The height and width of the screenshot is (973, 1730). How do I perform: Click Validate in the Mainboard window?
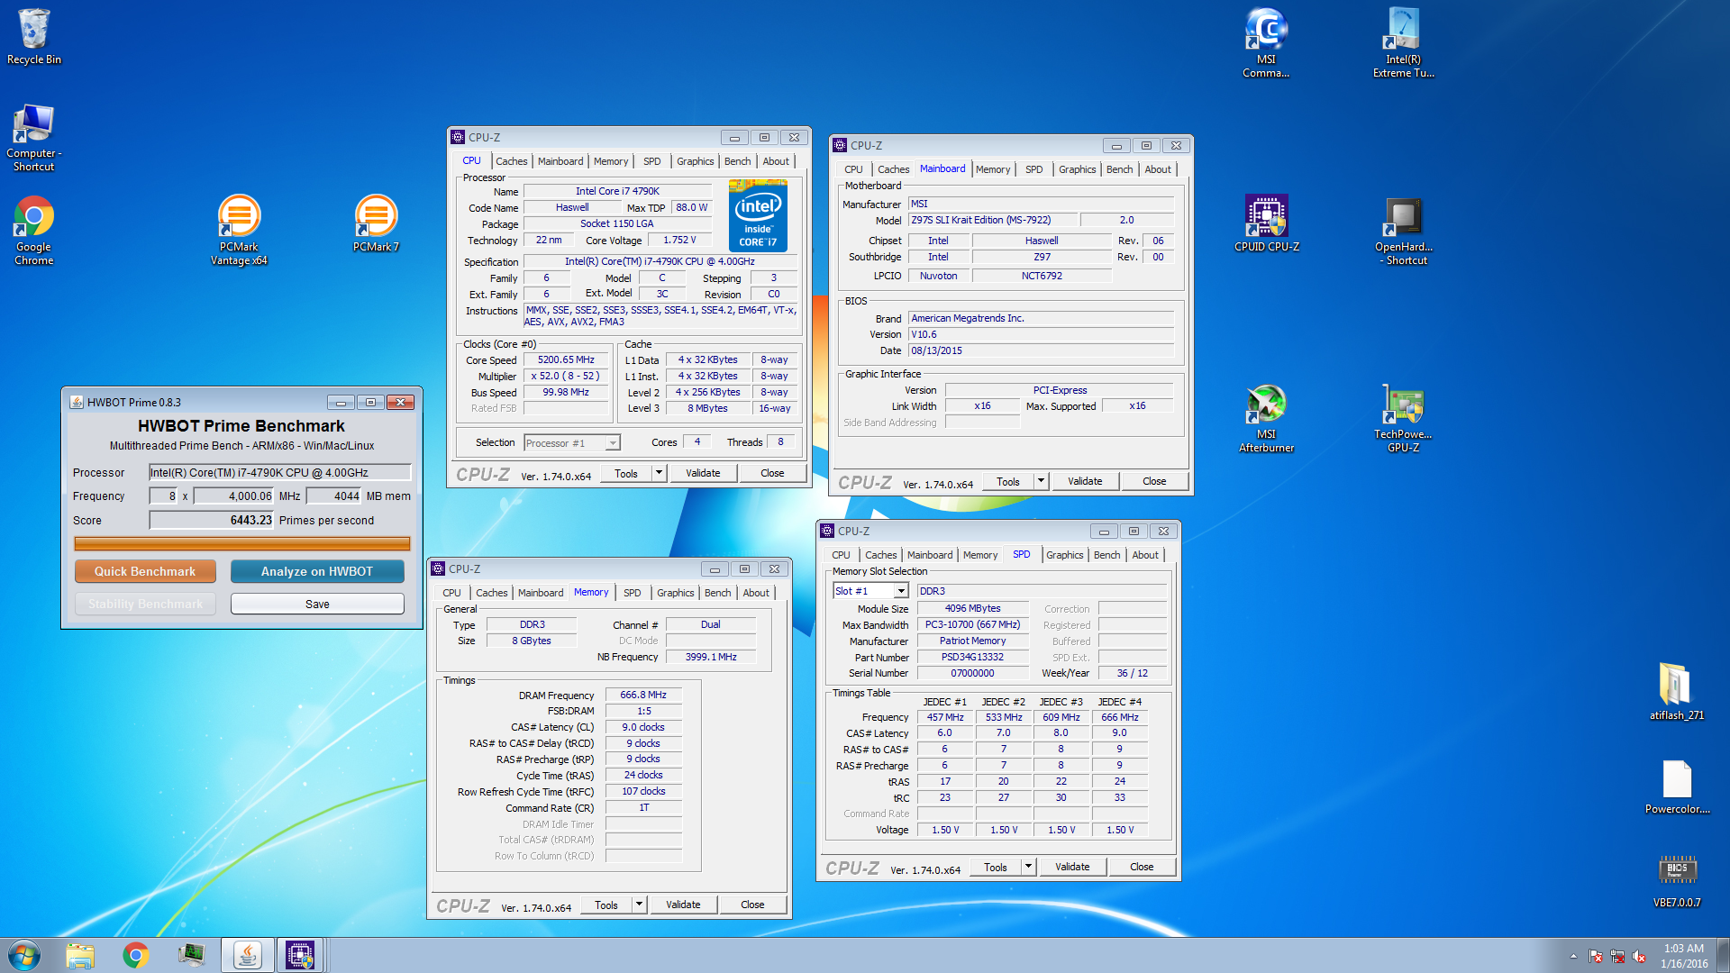click(x=1085, y=481)
